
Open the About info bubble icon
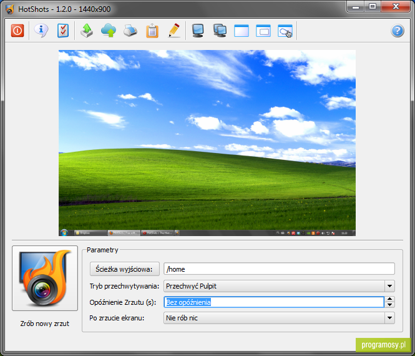pyautogui.click(x=41, y=31)
